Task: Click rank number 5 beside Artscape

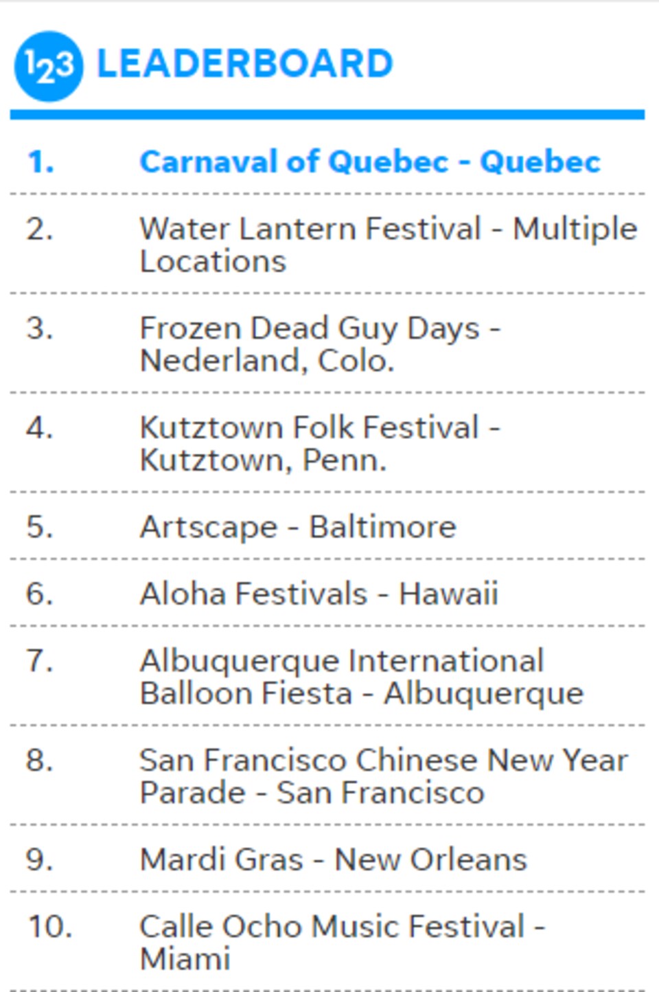Action: coord(40,527)
